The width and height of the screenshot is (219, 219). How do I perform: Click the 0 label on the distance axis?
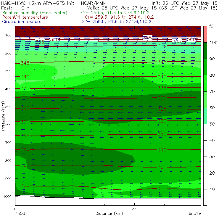coord(15,209)
